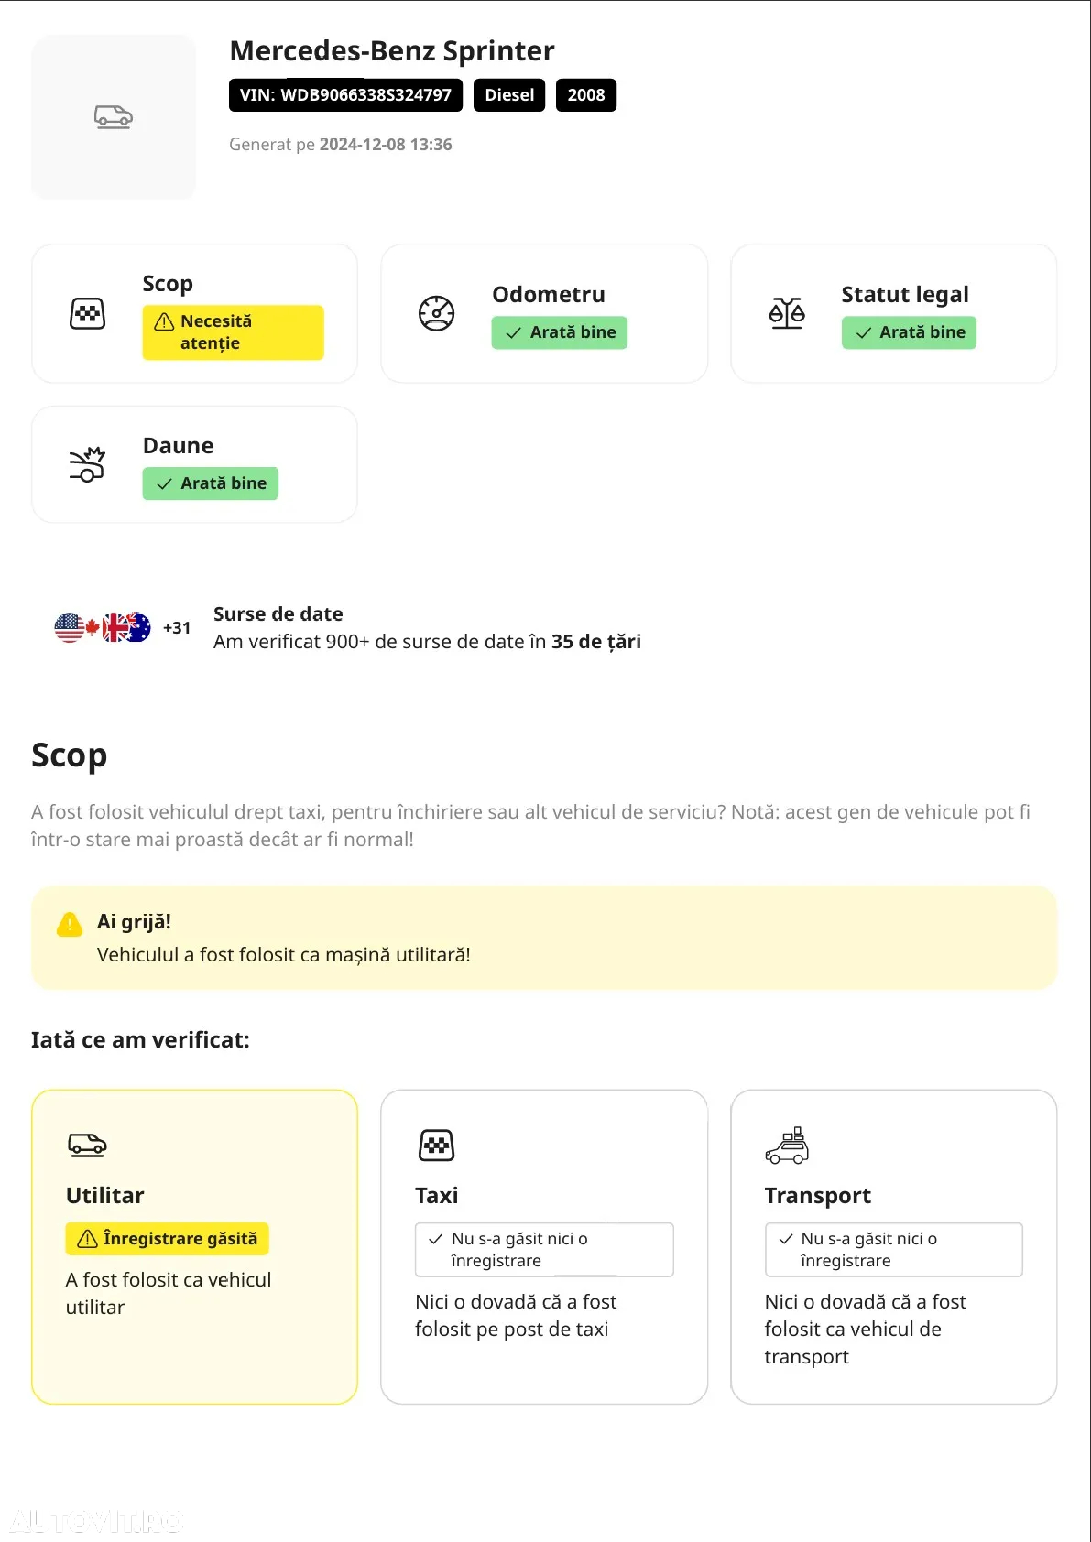Viewport: 1091px width, 1542px height.
Task: Click the crash damage icon beside Daune
Action: (88, 464)
